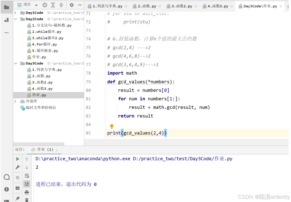This screenshot has width=291, height=202.
Task: Open the Structure tool window icon
Action: 7,20
